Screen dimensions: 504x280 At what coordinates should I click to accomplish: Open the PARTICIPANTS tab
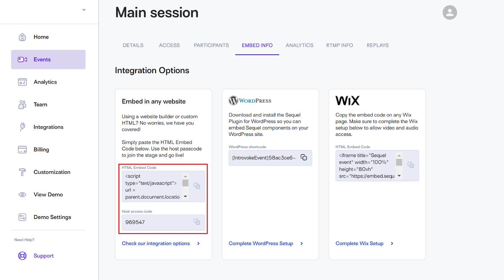211,45
